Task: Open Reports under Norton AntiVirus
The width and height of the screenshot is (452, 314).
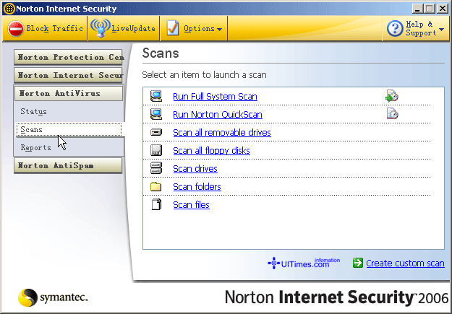Action: click(35, 148)
